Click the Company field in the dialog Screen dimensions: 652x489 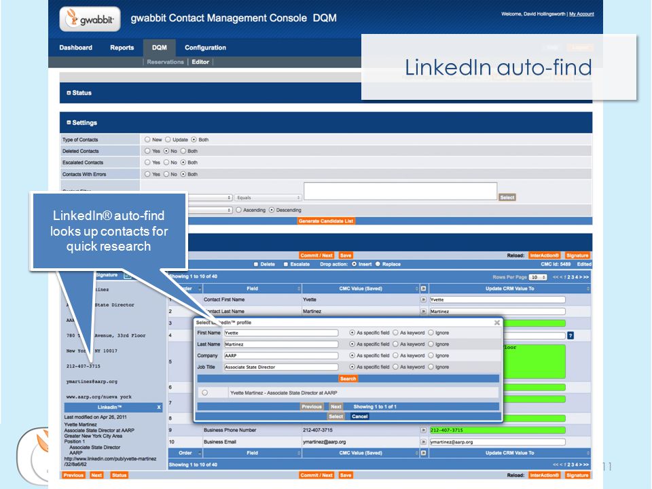click(281, 355)
